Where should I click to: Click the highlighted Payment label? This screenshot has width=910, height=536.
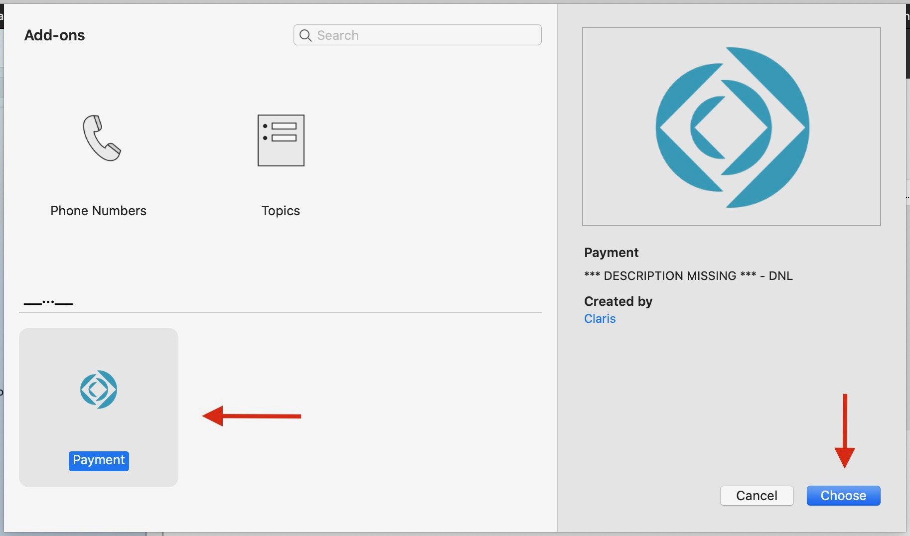point(99,460)
